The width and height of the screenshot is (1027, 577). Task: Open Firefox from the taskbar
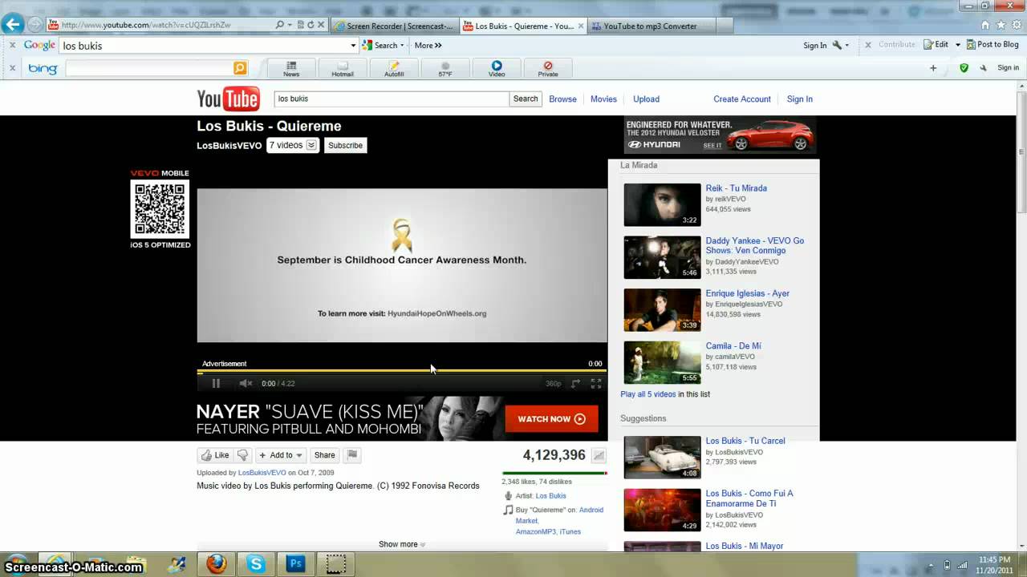pos(216,563)
